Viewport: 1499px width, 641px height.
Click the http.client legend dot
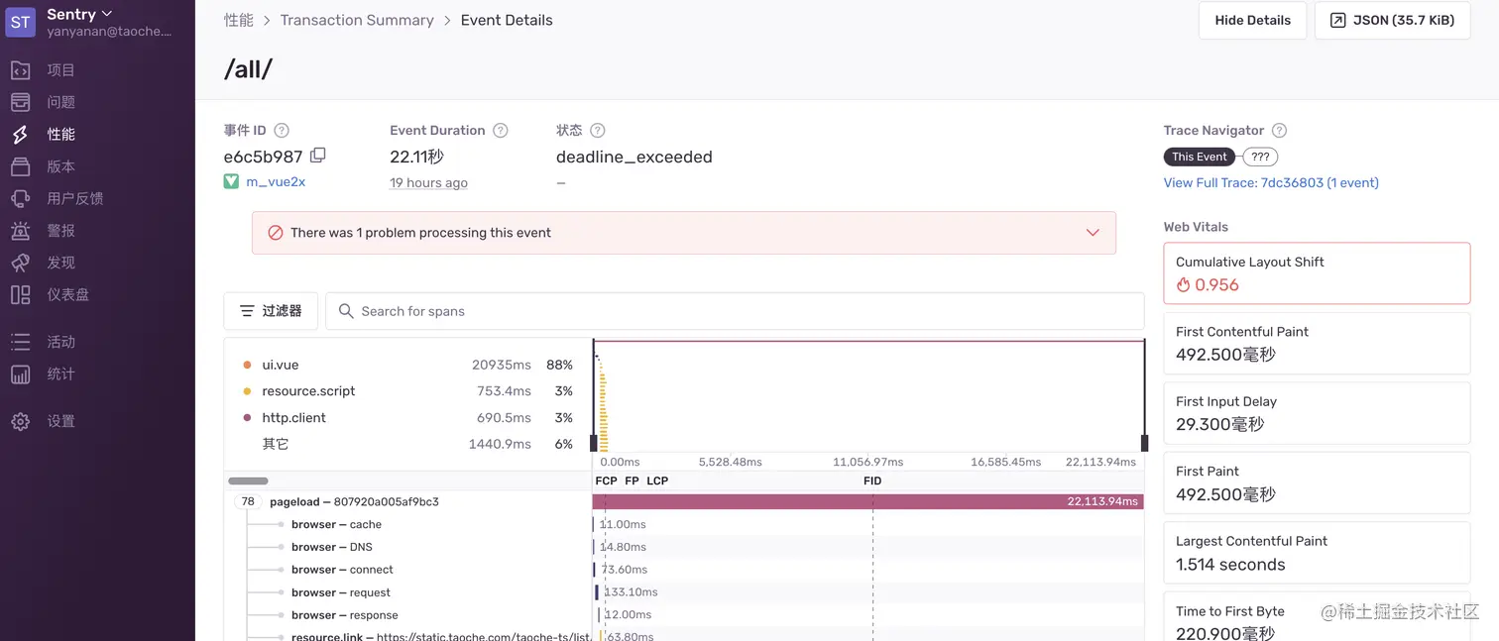pos(247,418)
